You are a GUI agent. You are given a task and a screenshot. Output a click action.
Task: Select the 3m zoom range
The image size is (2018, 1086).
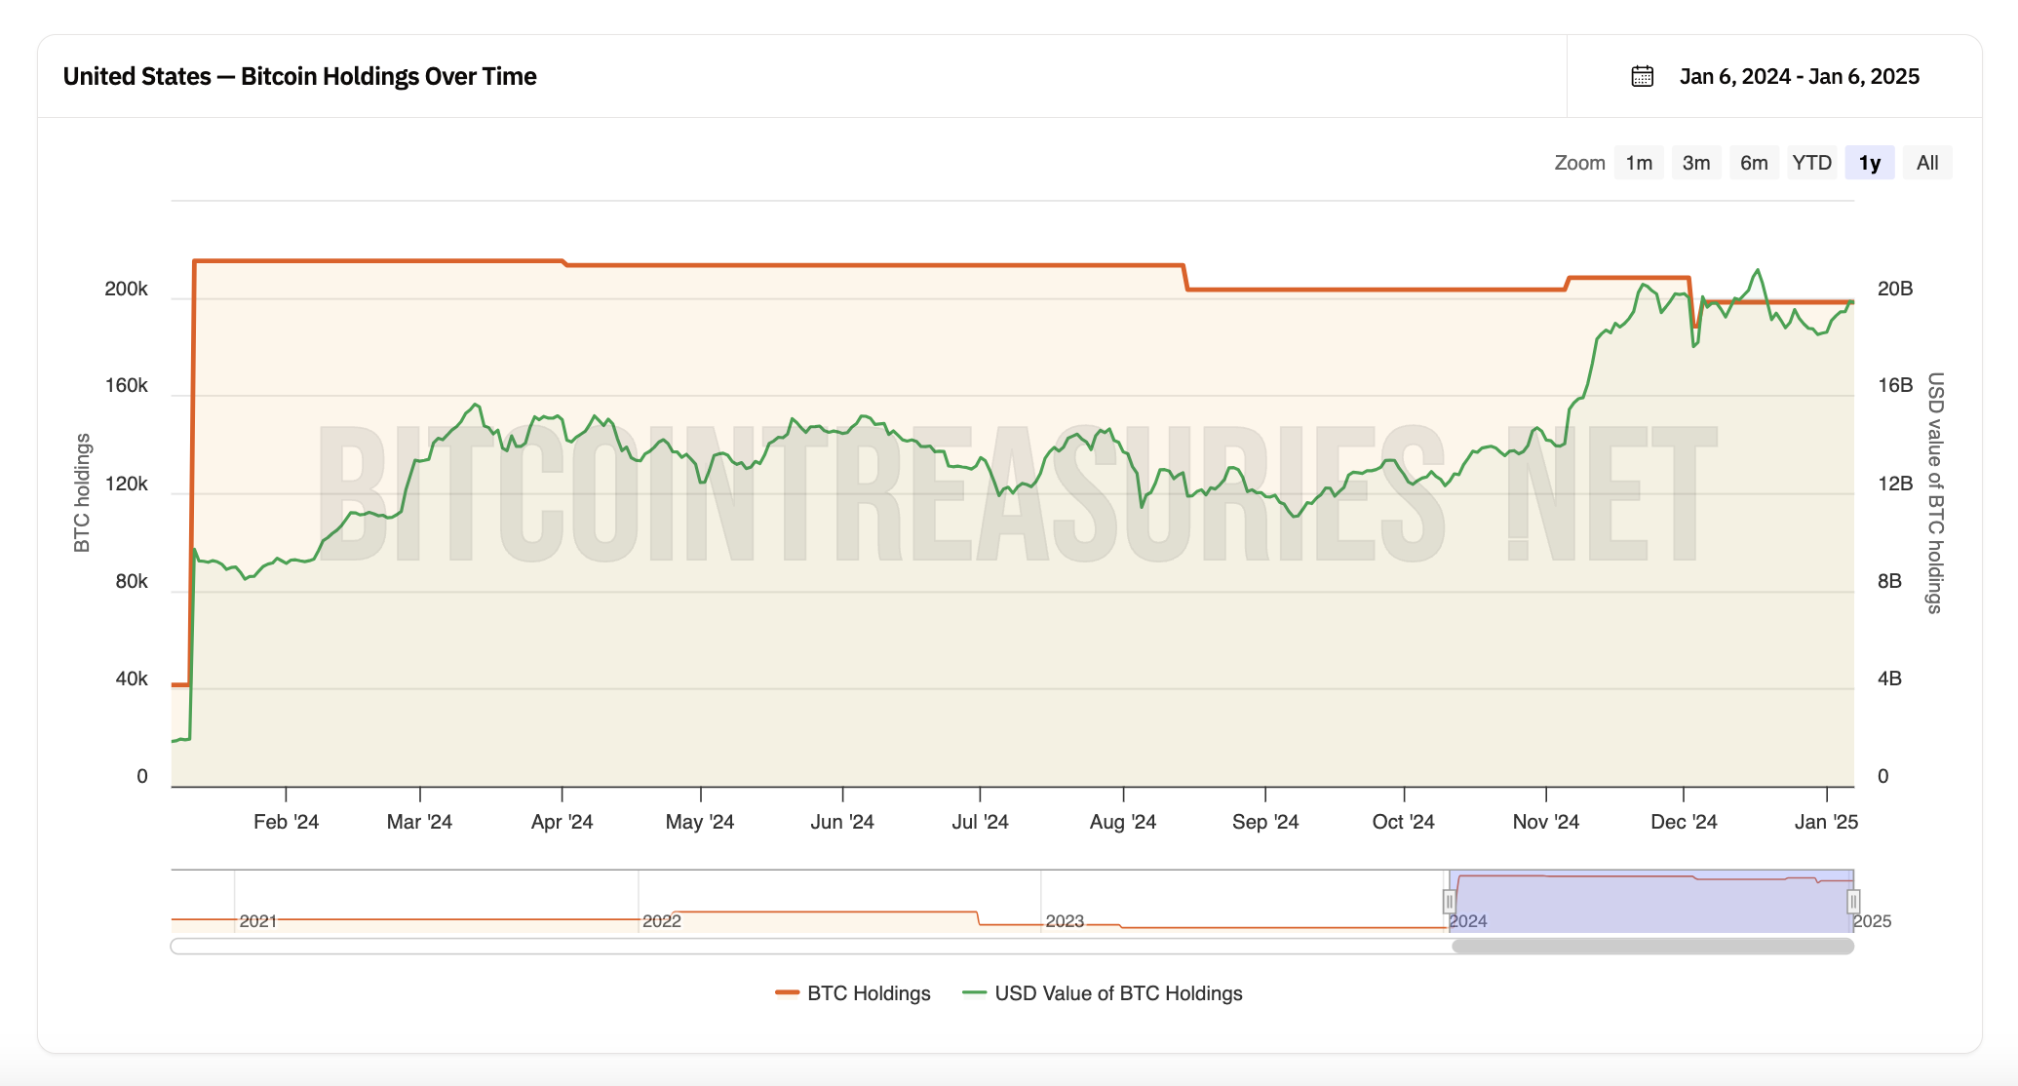point(1696,163)
